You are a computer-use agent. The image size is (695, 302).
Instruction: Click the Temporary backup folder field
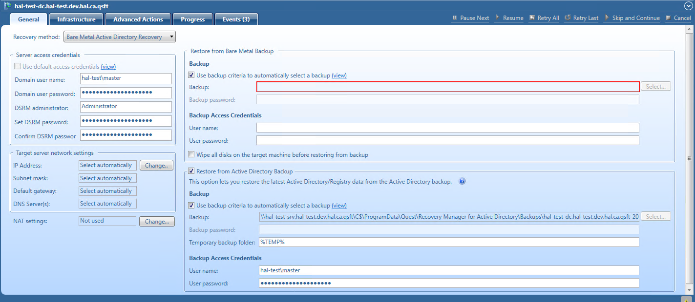point(448,242)
